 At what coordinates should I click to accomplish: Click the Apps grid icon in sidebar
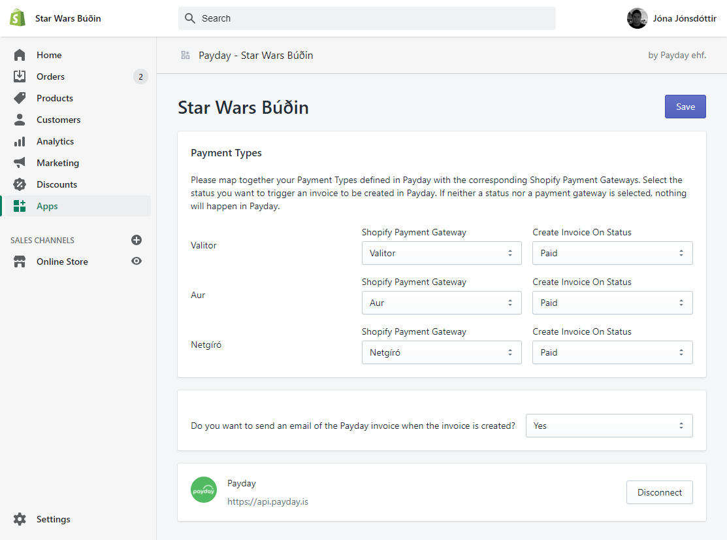click(20, 206)
